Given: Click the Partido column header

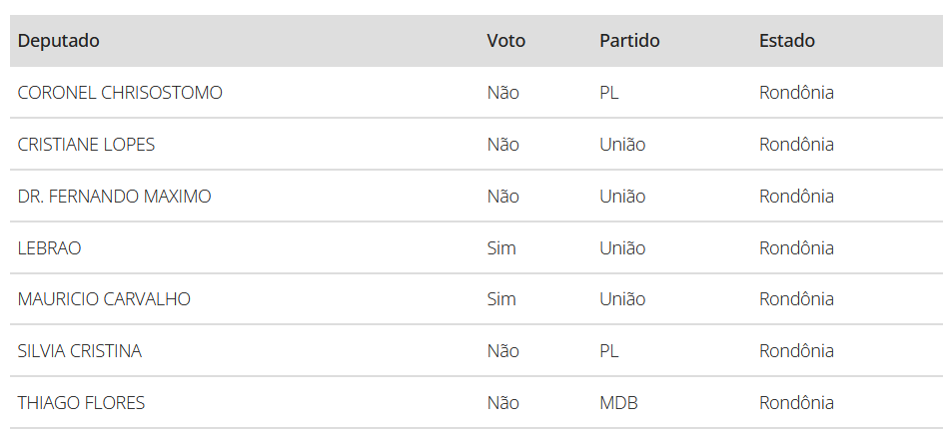Looking at the screenshot, I should pos(629,41).
